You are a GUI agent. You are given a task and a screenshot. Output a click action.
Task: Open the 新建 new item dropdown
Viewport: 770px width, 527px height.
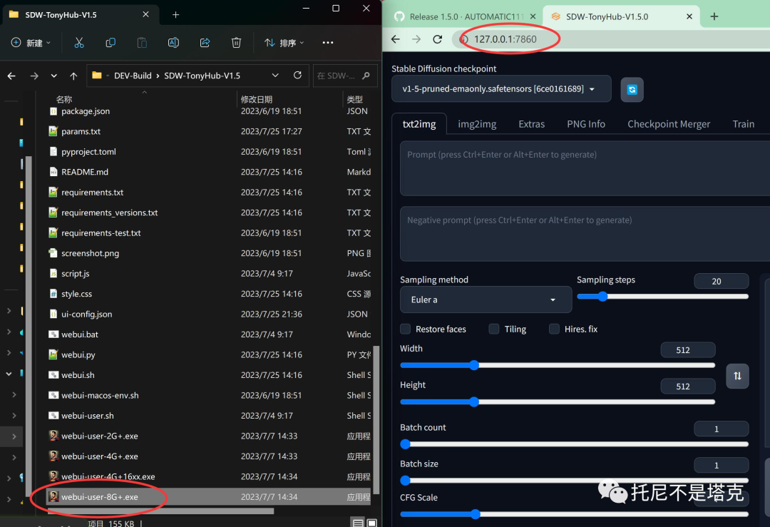click(31, 43)
